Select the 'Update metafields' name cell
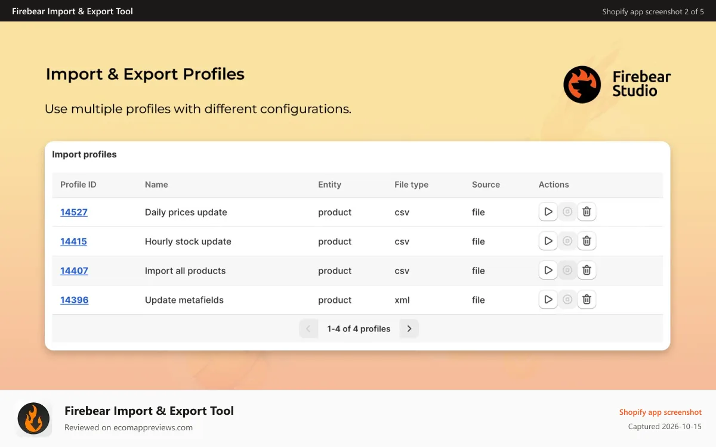The width and height of the screenshot is (716, 447). tap(184, 300)
